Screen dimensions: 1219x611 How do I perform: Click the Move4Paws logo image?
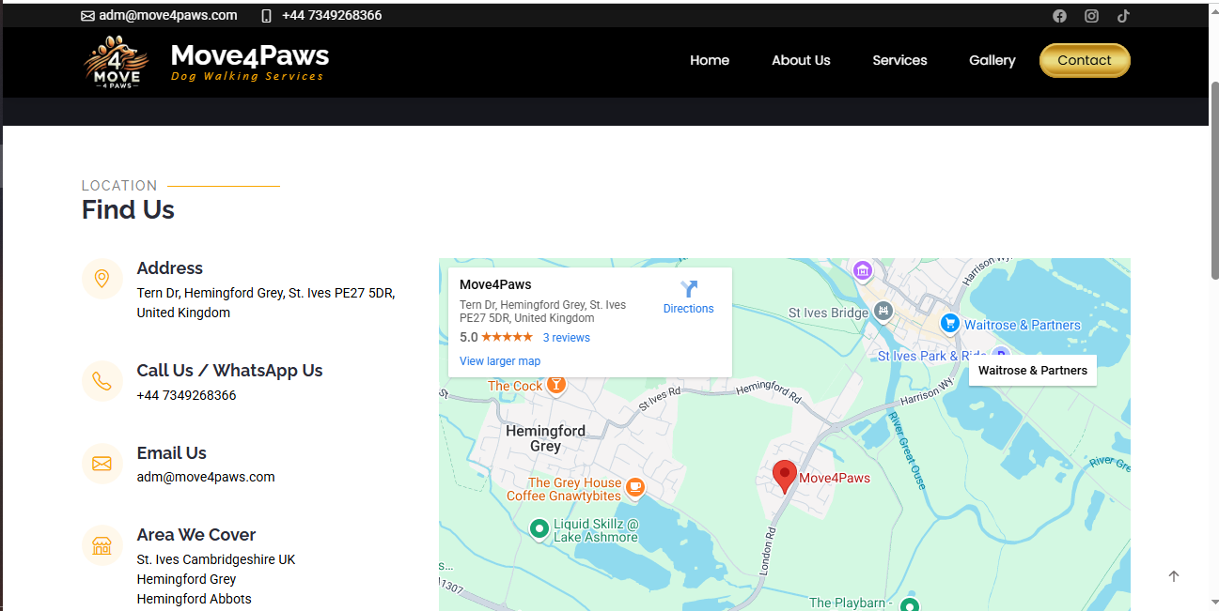[117, 62]
